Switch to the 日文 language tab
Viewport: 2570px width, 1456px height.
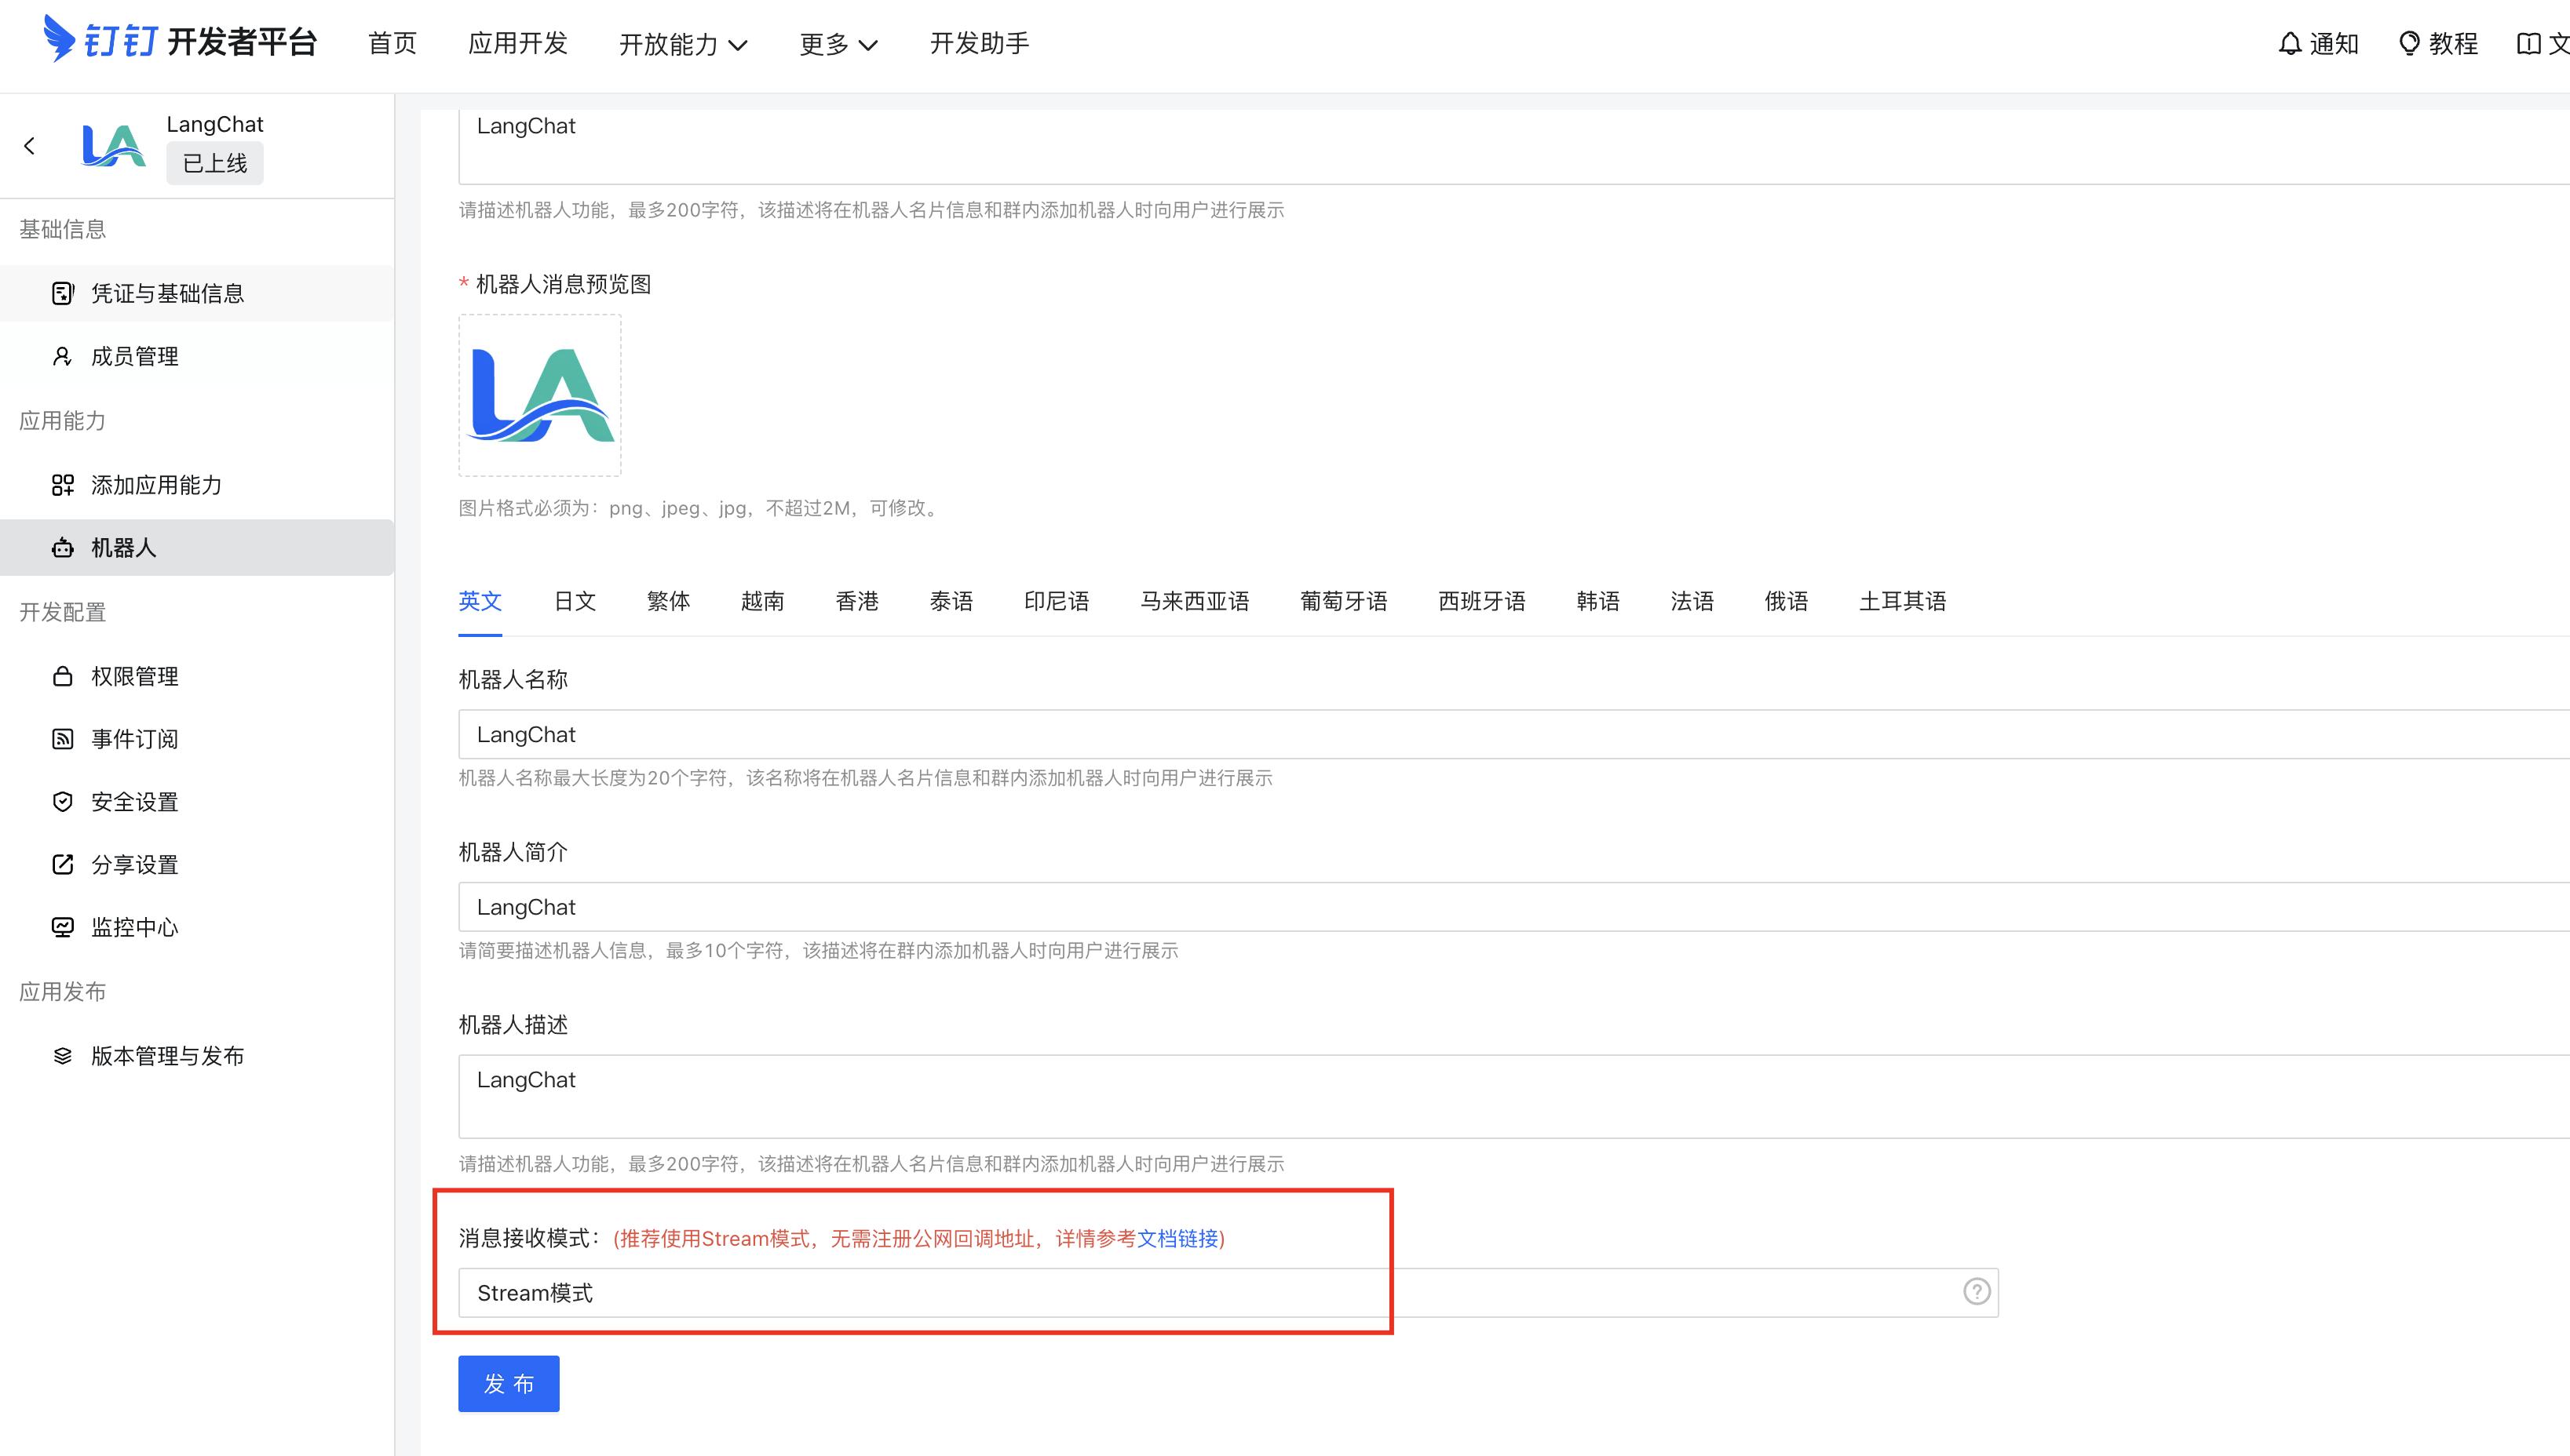[x=575, y=601]
